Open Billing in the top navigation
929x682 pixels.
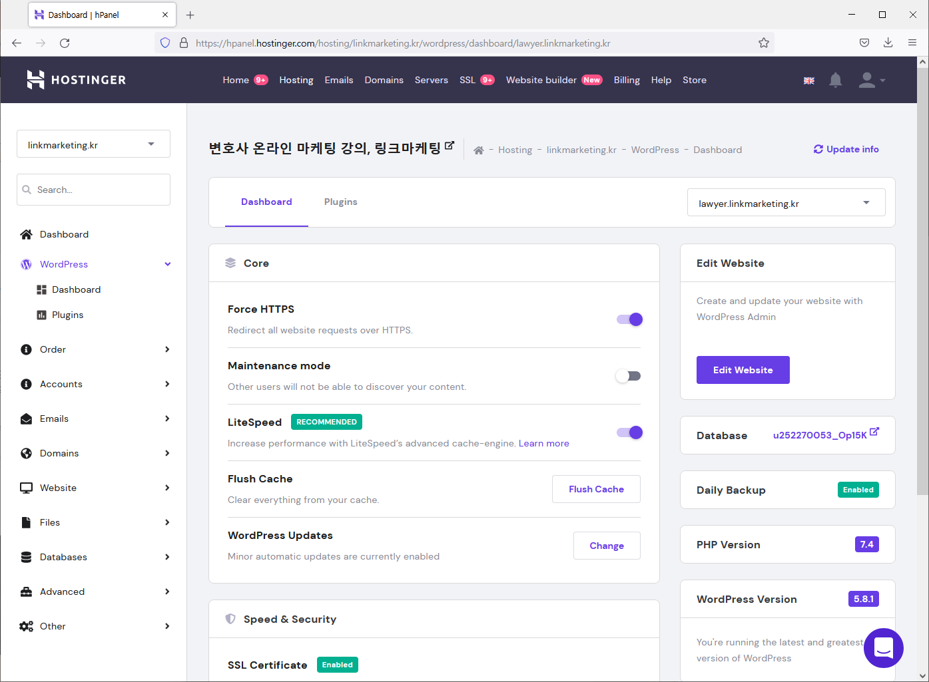[627, 81]
